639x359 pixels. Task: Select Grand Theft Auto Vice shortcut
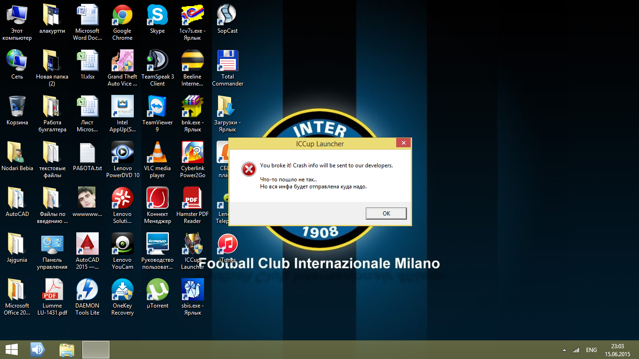[122, 68]
